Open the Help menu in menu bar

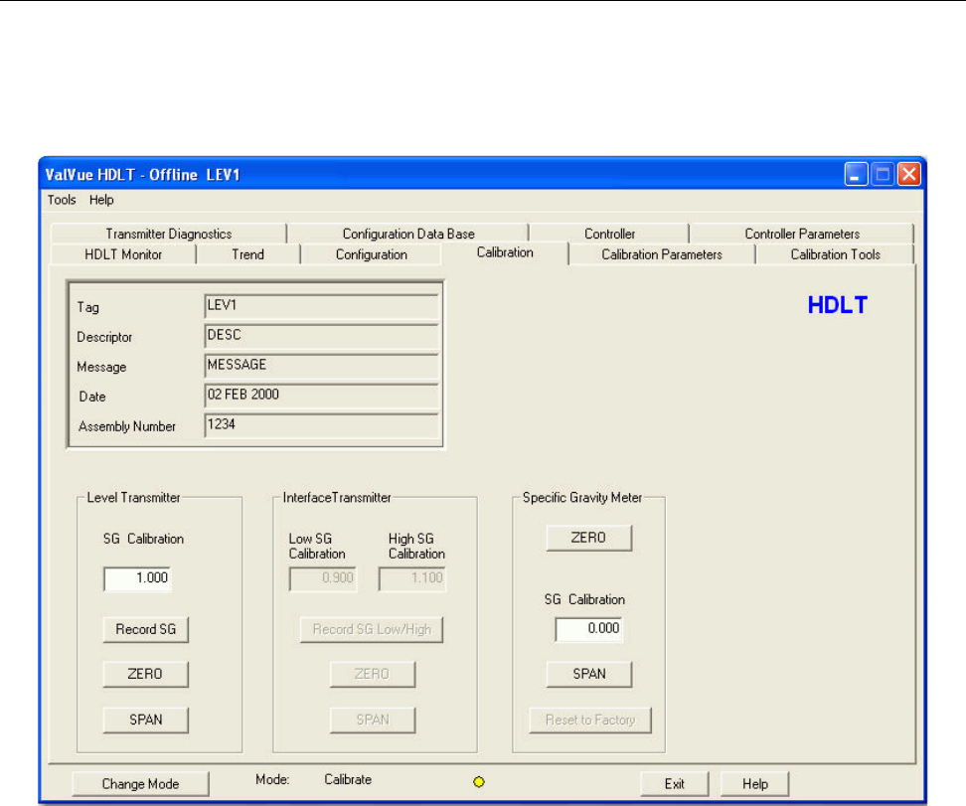coord(101,200)
